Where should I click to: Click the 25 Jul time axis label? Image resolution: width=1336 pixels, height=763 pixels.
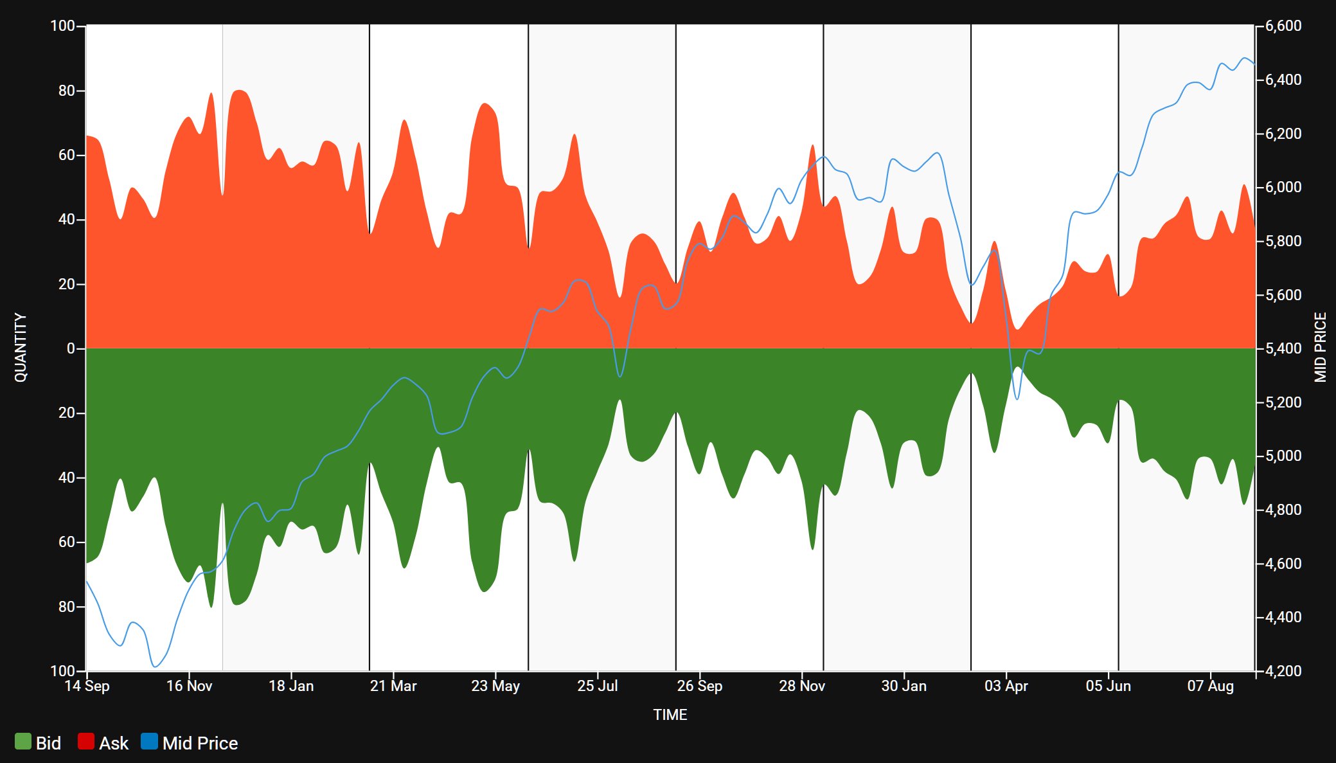tap(597, 686)
